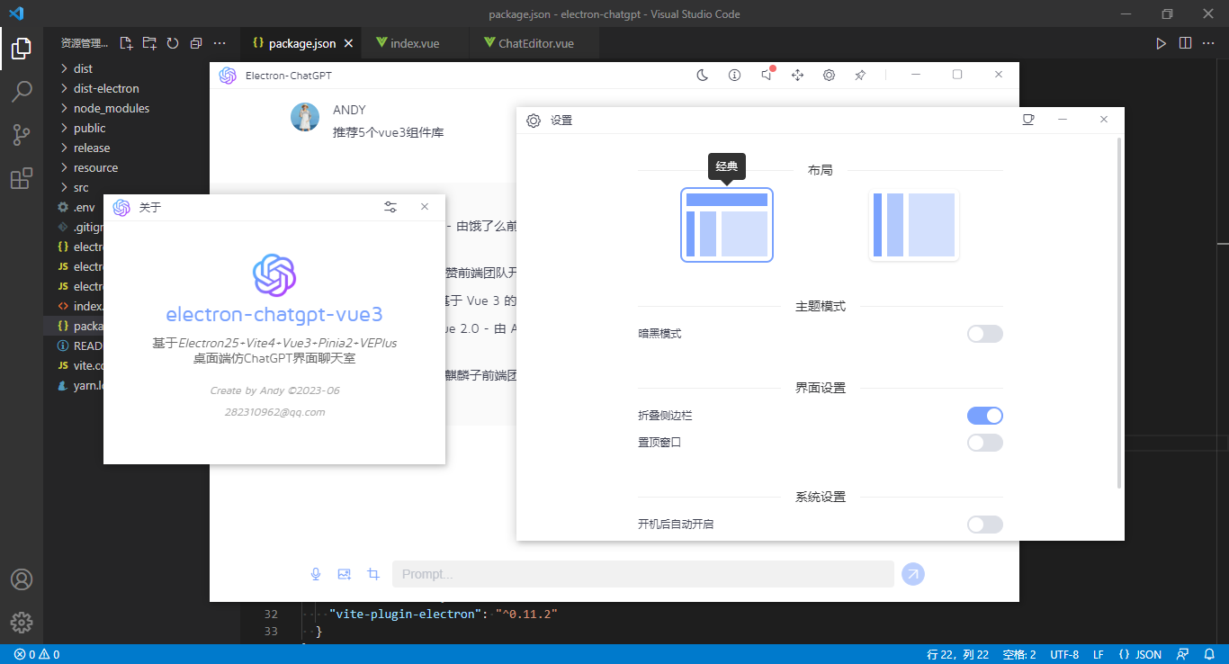
Task: Select the second layout thumbnail in 布局
Action: click(x=913, y=225)
